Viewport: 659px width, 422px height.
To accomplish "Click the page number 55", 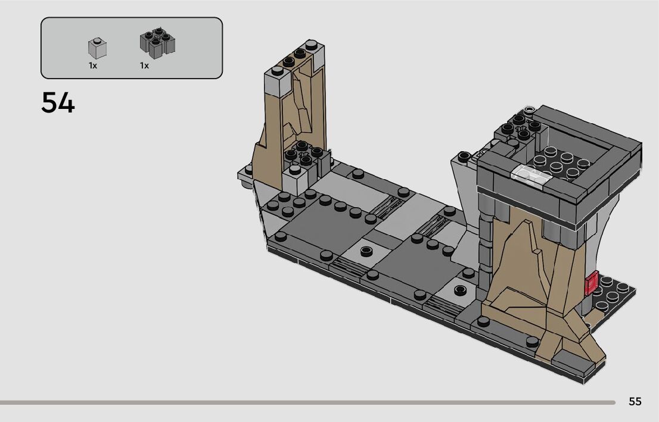I will click(x=635, y=402).
